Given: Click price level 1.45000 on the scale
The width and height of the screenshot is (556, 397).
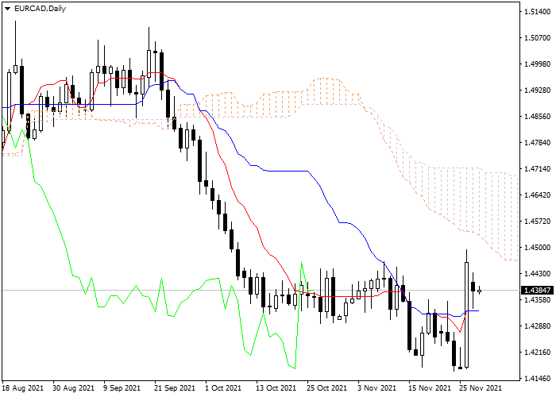Looking at the screenshot, I should click(x=538, y=248).
